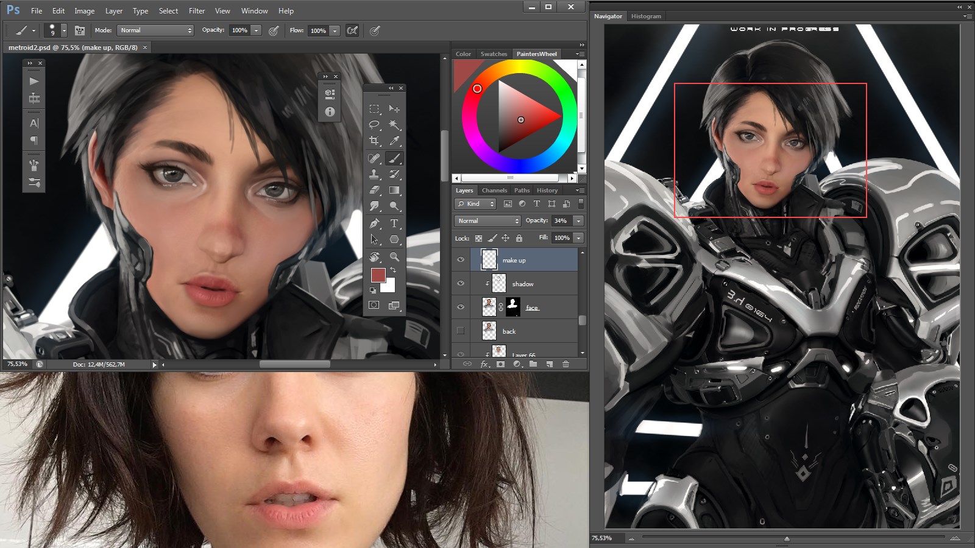The image size is (975, 548).
Task: Open the Layers panel options menu
Action: pos(580,191)
